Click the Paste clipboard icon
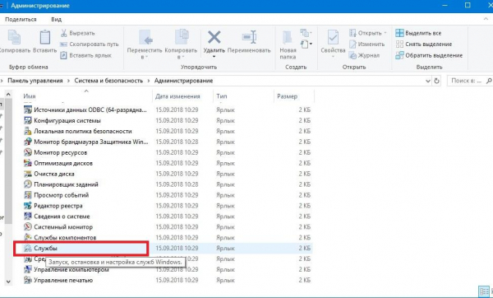Viewport: 493px width, 298px height. tap(45, 38)
